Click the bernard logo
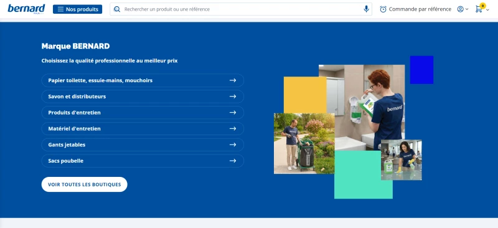Image resolution: width=498 pixels, height=228 pixels. 26,9
